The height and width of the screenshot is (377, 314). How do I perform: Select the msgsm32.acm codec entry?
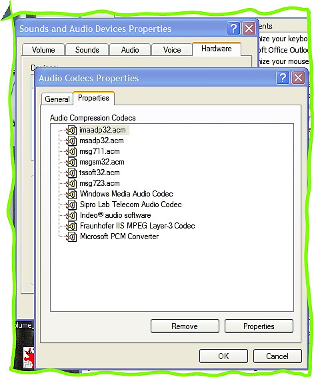point(102,162)
